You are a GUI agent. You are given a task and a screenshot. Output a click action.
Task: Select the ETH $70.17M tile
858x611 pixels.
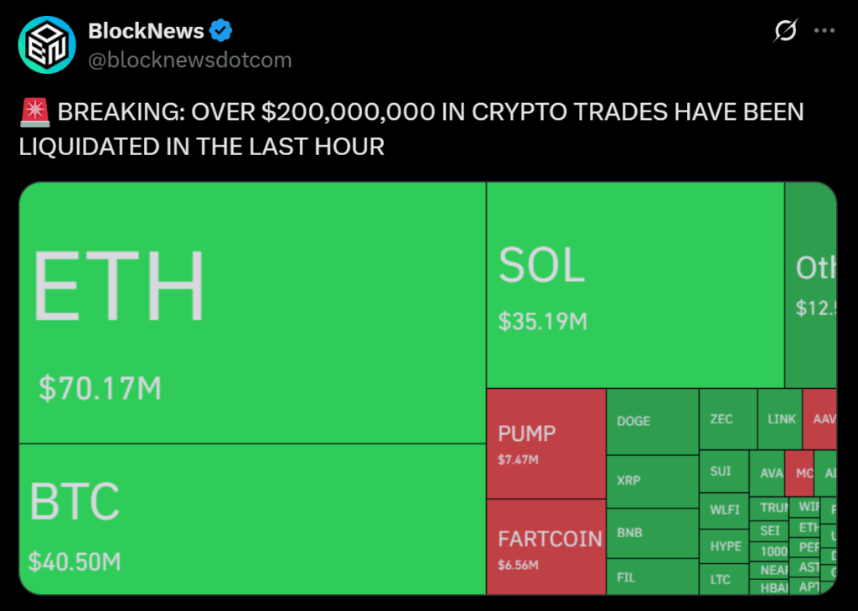tap(251, 312)
